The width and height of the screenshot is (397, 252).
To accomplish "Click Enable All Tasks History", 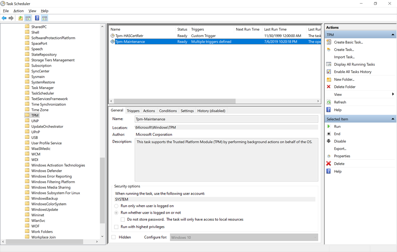I will coord(352,72).
